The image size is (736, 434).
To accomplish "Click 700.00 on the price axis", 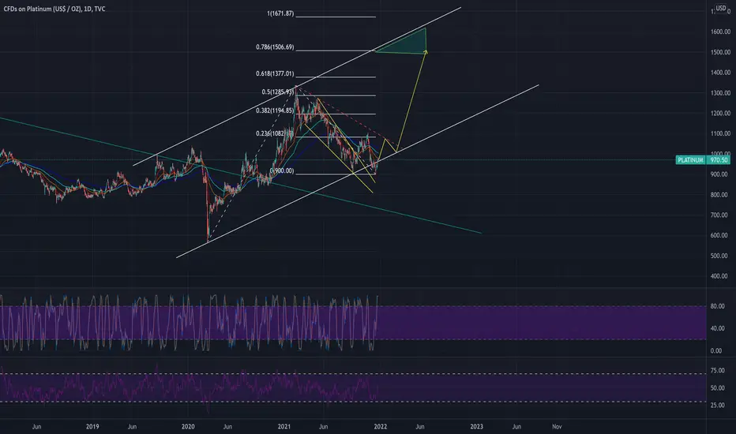I will click(720, 215).
